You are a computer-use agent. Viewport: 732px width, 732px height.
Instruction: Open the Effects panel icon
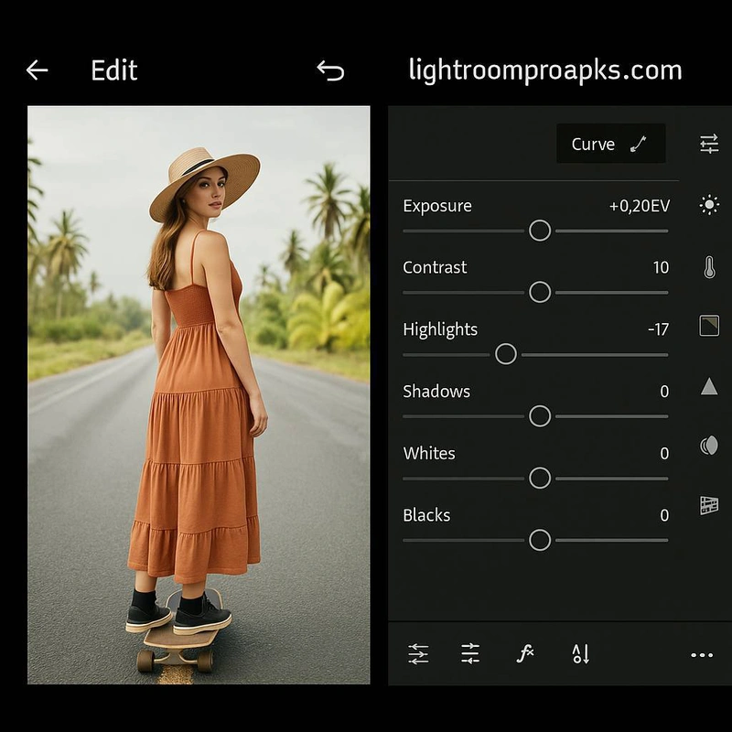pos(709,326)
